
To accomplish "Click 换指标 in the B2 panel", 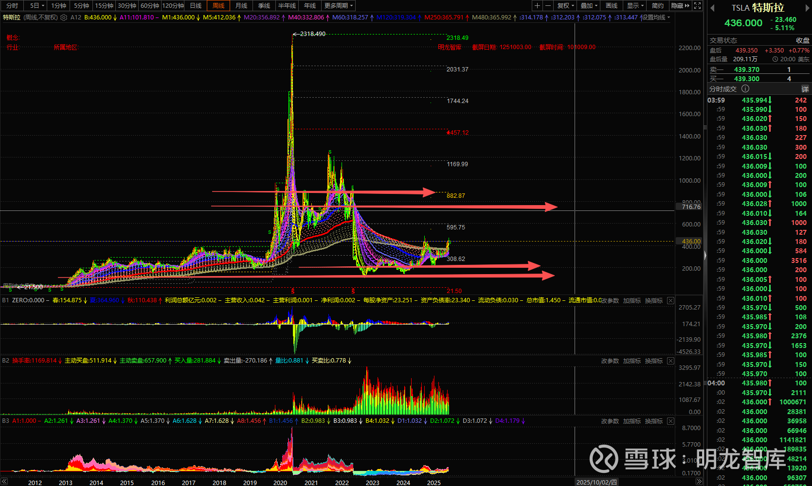I will point(653,361).
